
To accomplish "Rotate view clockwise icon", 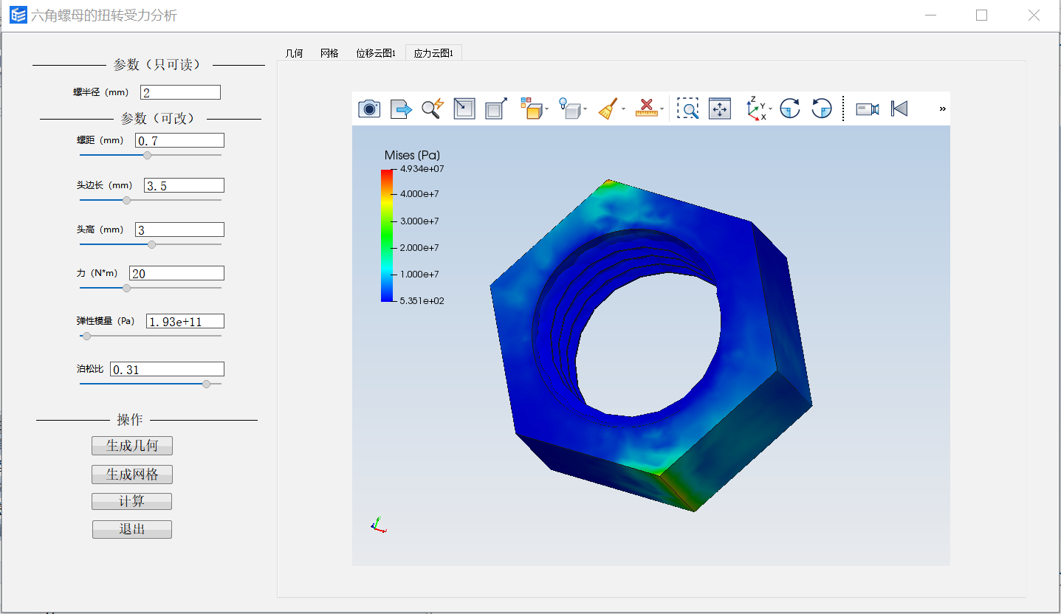I will point(790,108).
